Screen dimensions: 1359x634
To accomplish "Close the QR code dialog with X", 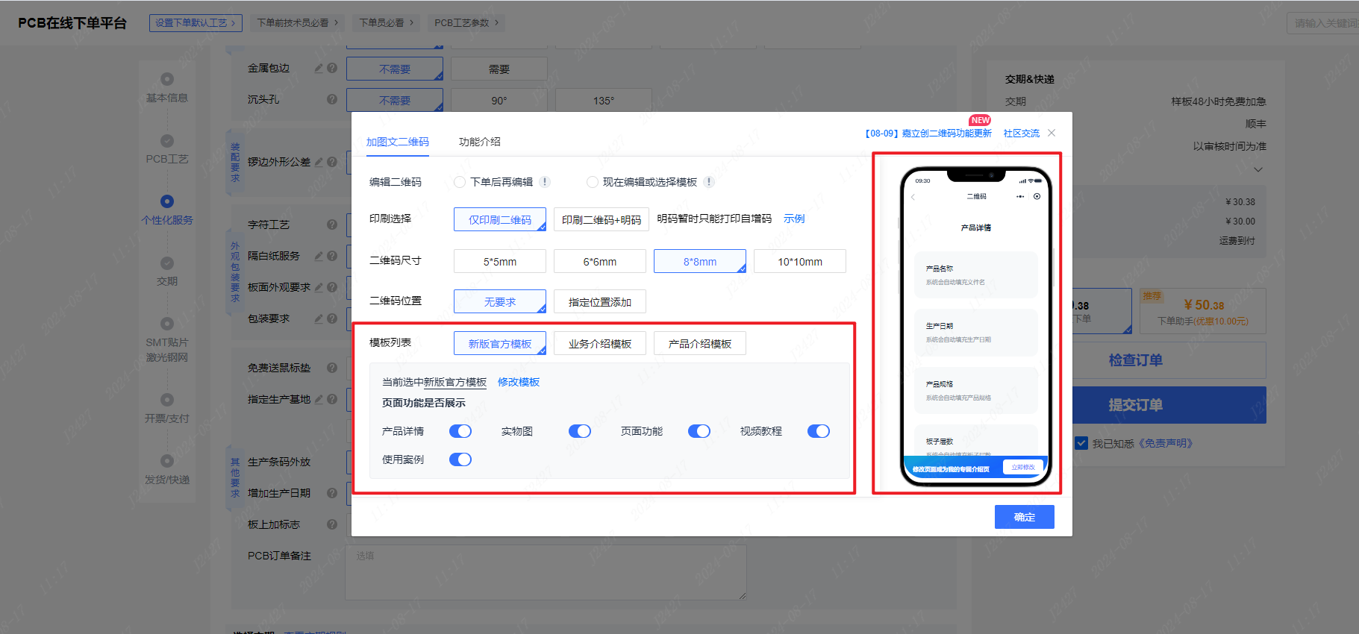I will pyautogui.click(x=1052, y=133).
